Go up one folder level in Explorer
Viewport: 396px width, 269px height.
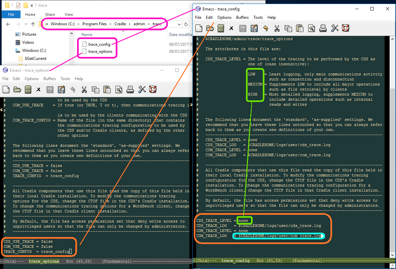point(33,24)
